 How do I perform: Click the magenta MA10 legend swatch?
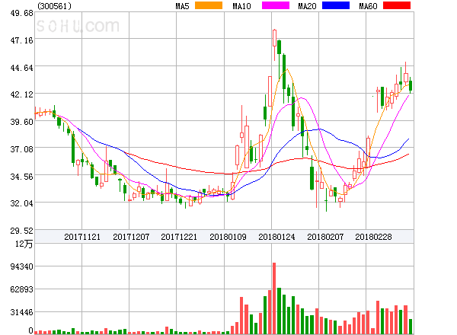pyautogui.click(x=276, y=5)
